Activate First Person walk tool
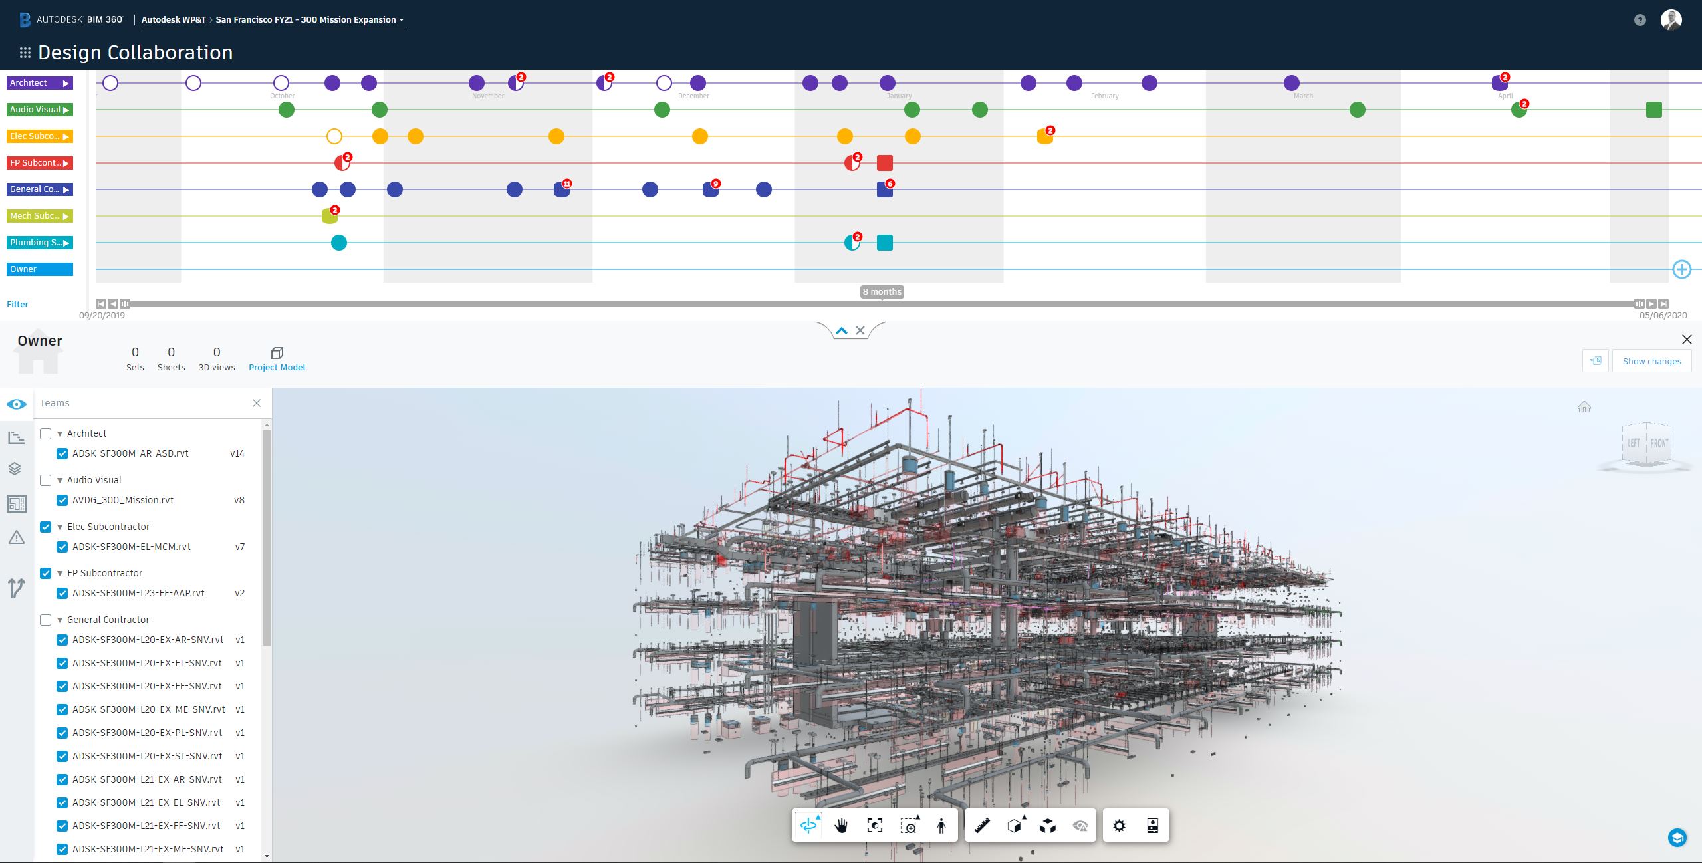 (941, 826)
